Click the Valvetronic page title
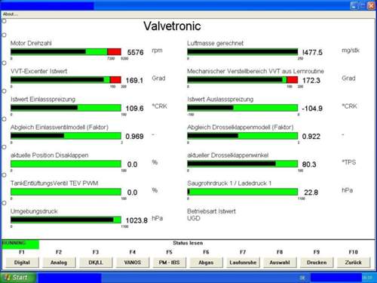This screenshot has height=283, width=377. 172,26
